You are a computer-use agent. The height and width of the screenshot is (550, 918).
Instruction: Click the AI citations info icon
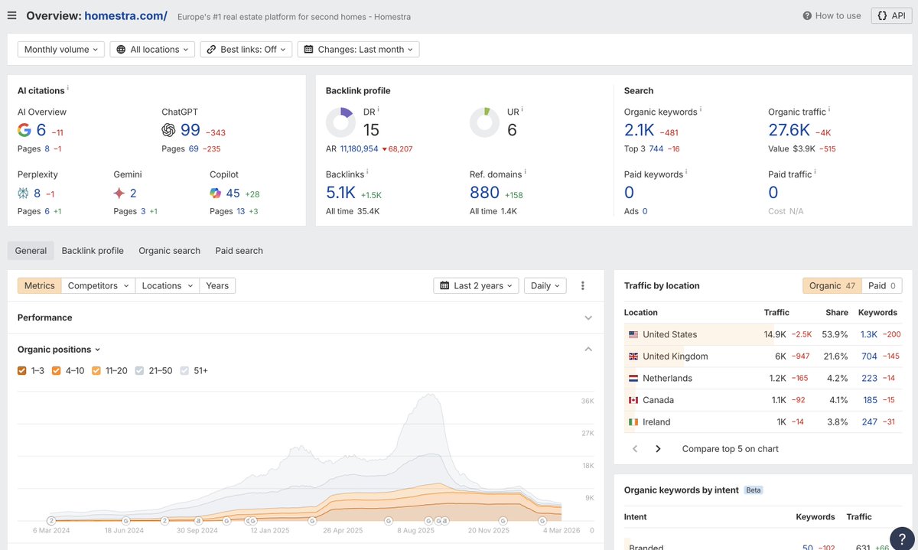click(x=67, y=88)
